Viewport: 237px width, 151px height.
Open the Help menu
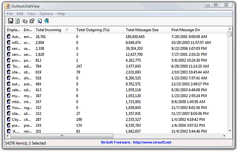61,14
